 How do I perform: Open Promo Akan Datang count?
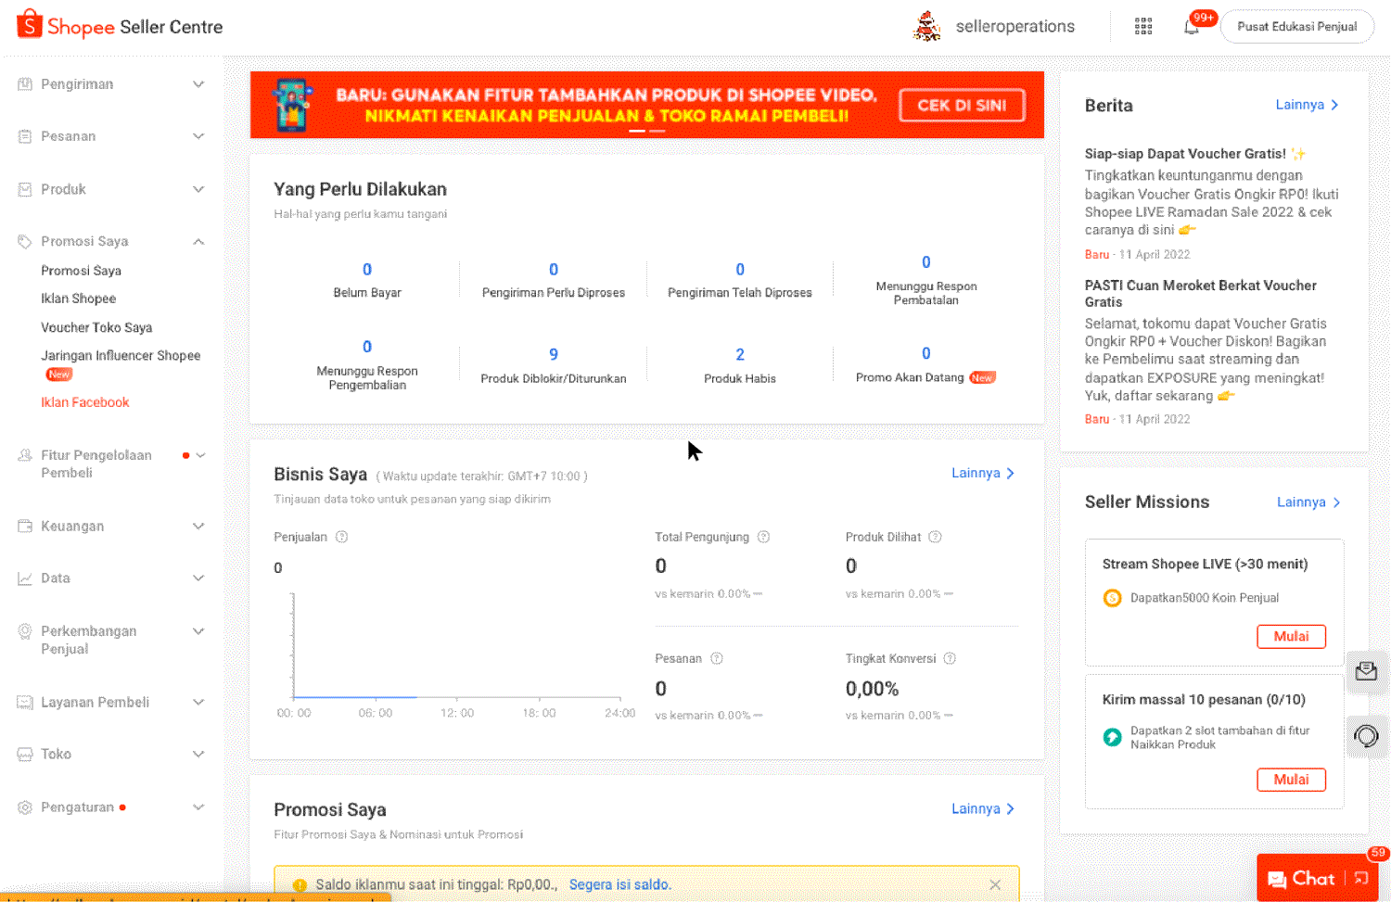point(926,353)
